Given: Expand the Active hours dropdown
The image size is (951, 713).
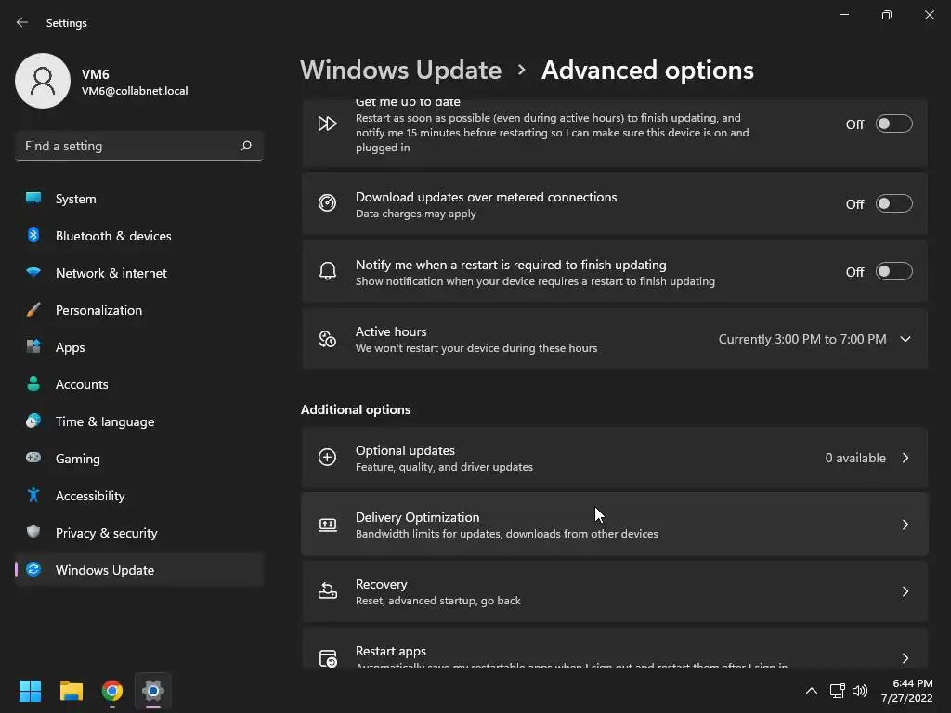Looking at the screenshot, I should coord(905,339).
